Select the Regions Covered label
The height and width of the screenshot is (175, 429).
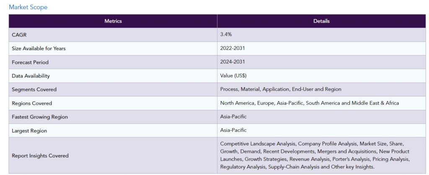(32, 103)
